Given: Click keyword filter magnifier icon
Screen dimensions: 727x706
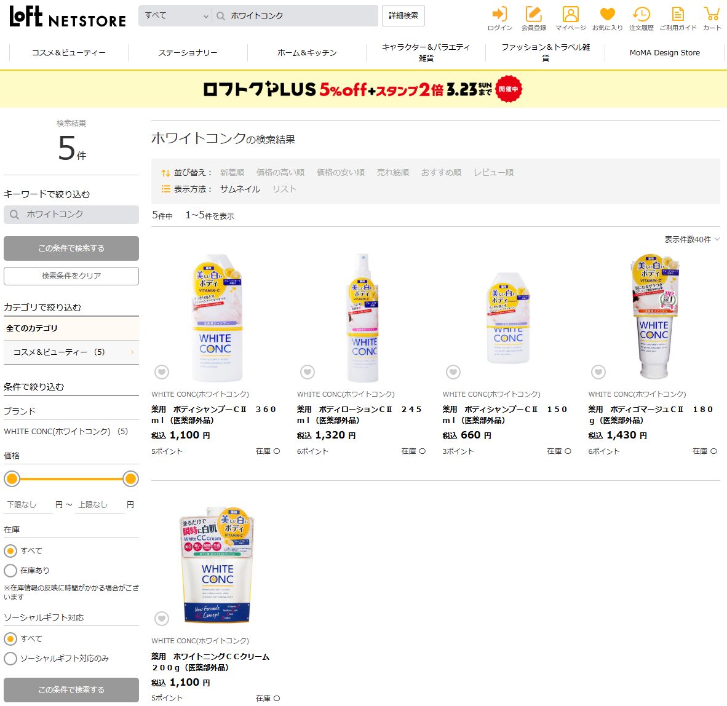Looking at the screenshot, I should [14, 215].
